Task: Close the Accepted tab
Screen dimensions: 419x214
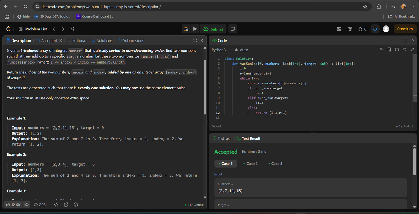Action: tap(61, 40)
